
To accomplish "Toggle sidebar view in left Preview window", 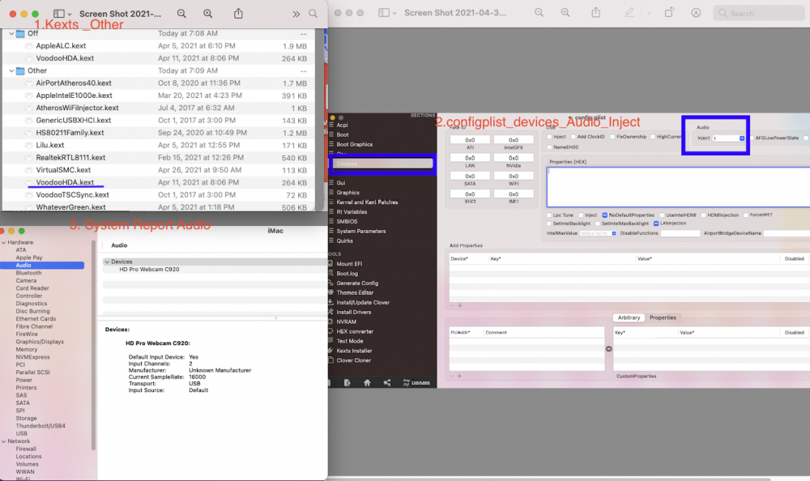I will pyautogui.click(x=59, y=14).
